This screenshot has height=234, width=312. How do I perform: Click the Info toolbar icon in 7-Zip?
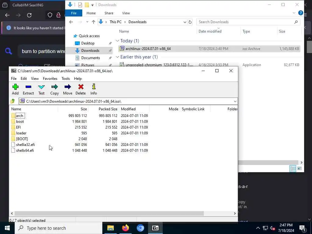pos(94,89)
